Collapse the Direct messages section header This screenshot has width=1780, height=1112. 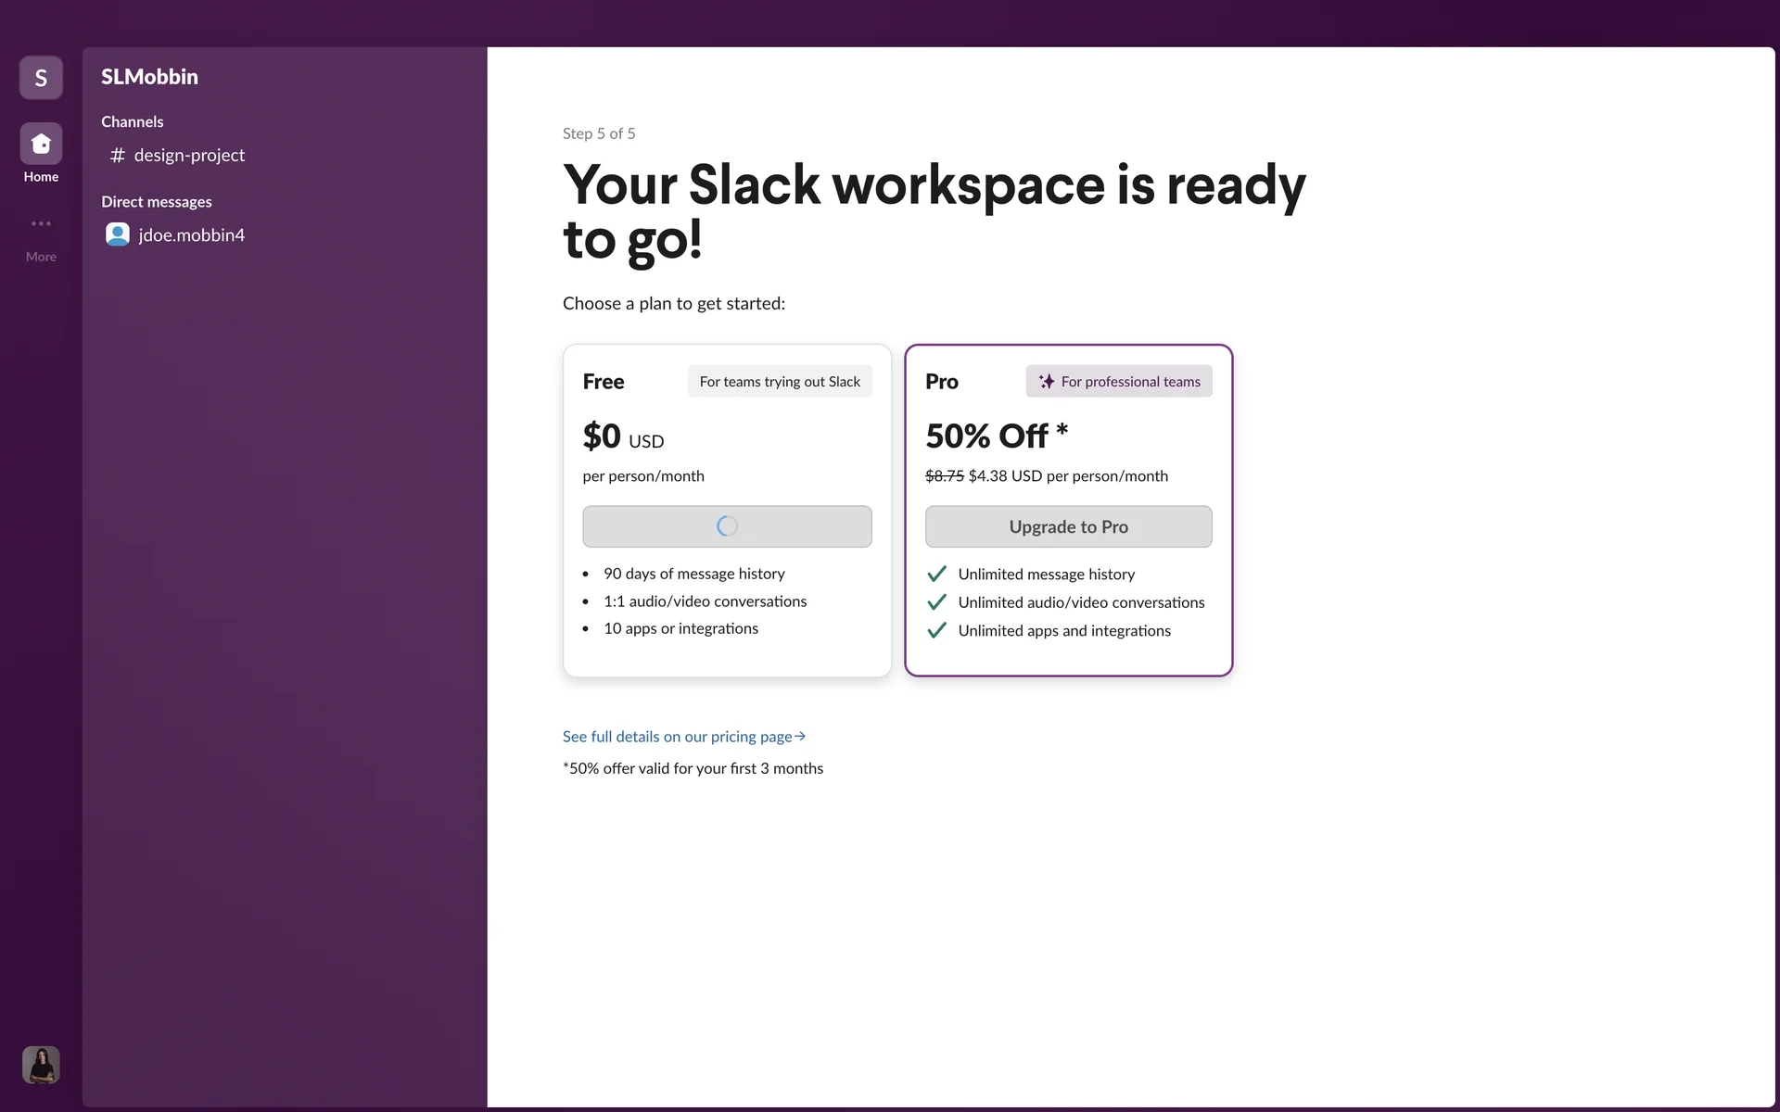(x=156, y=202)
